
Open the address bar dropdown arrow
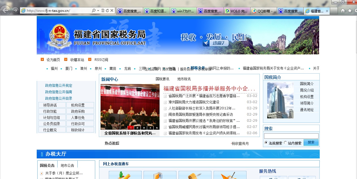98,11
